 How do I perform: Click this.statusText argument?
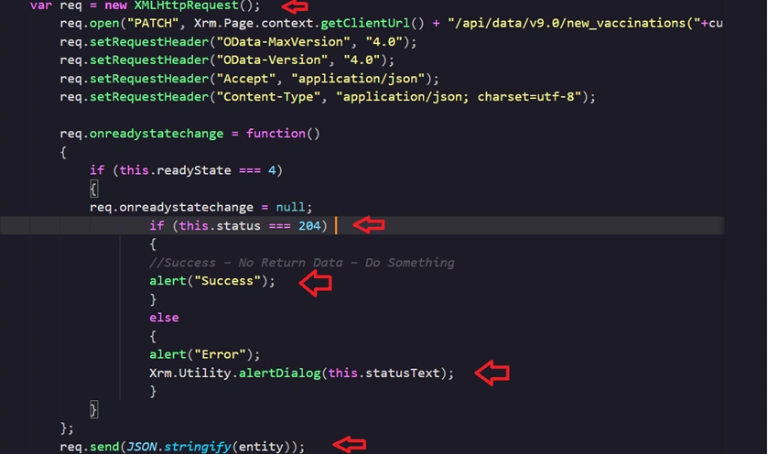click(x=384, y=373)
